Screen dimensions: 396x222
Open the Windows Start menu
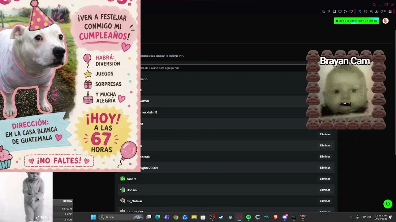click(93, 217)
